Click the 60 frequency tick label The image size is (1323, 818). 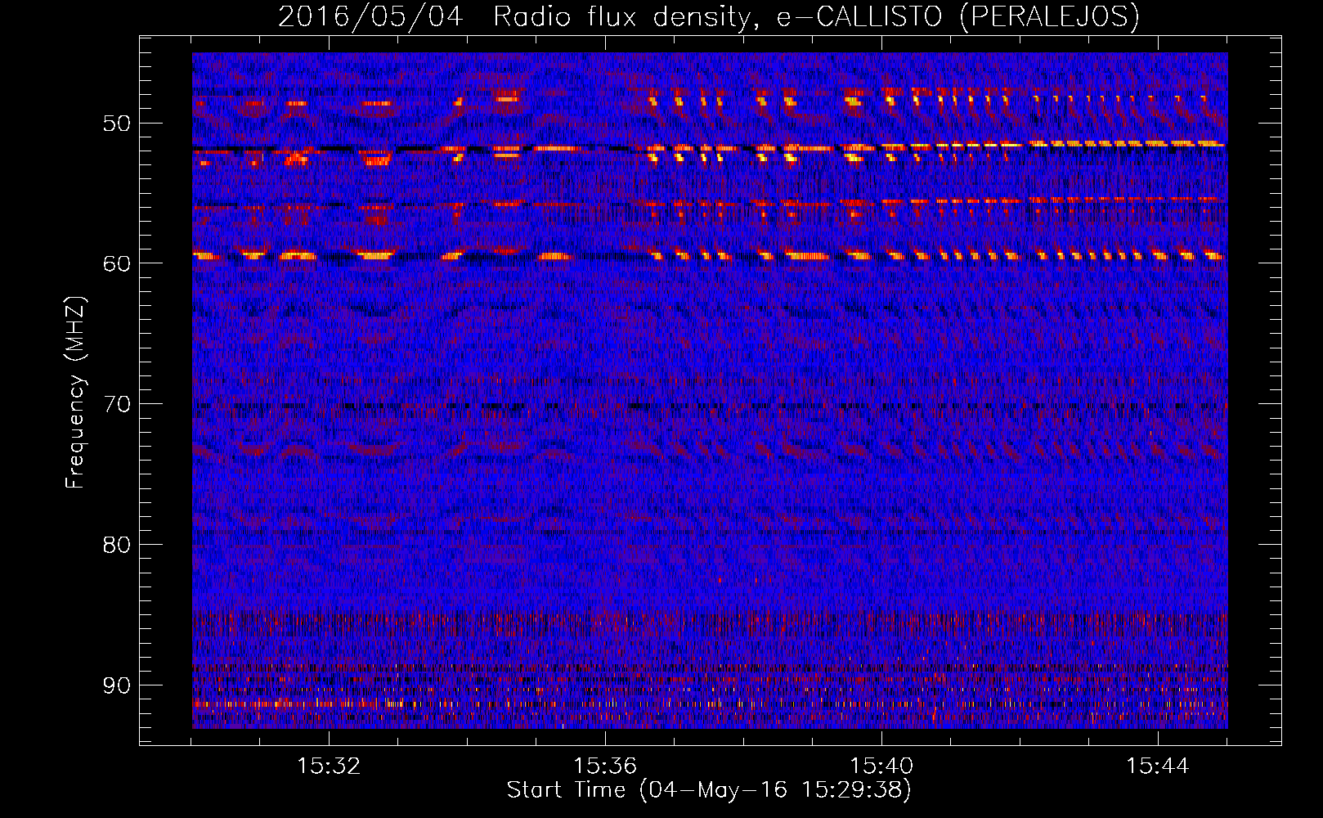pos(117,263)
